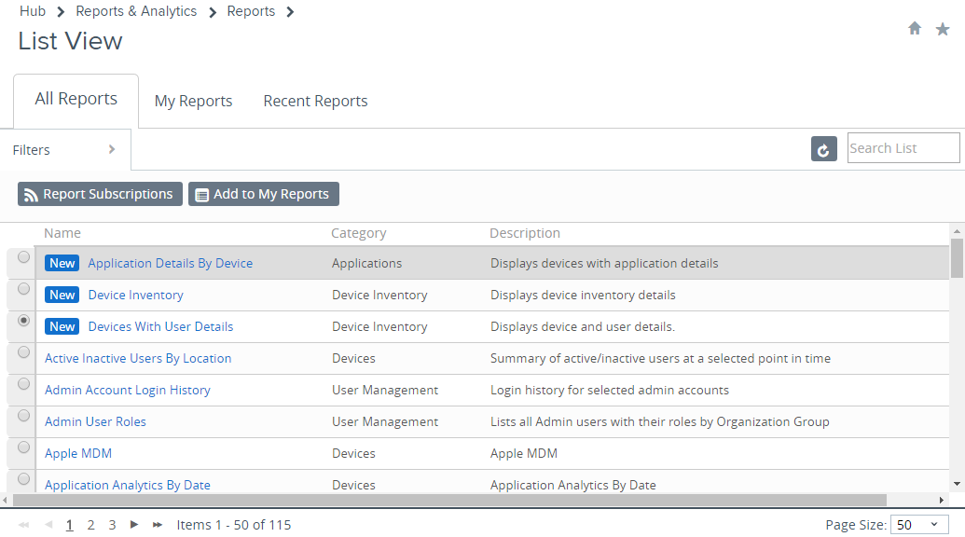This screenshot has width=965, height=537.
Task: Click the Reports & Analytics breadcrumb
Action: click(136, 11)
